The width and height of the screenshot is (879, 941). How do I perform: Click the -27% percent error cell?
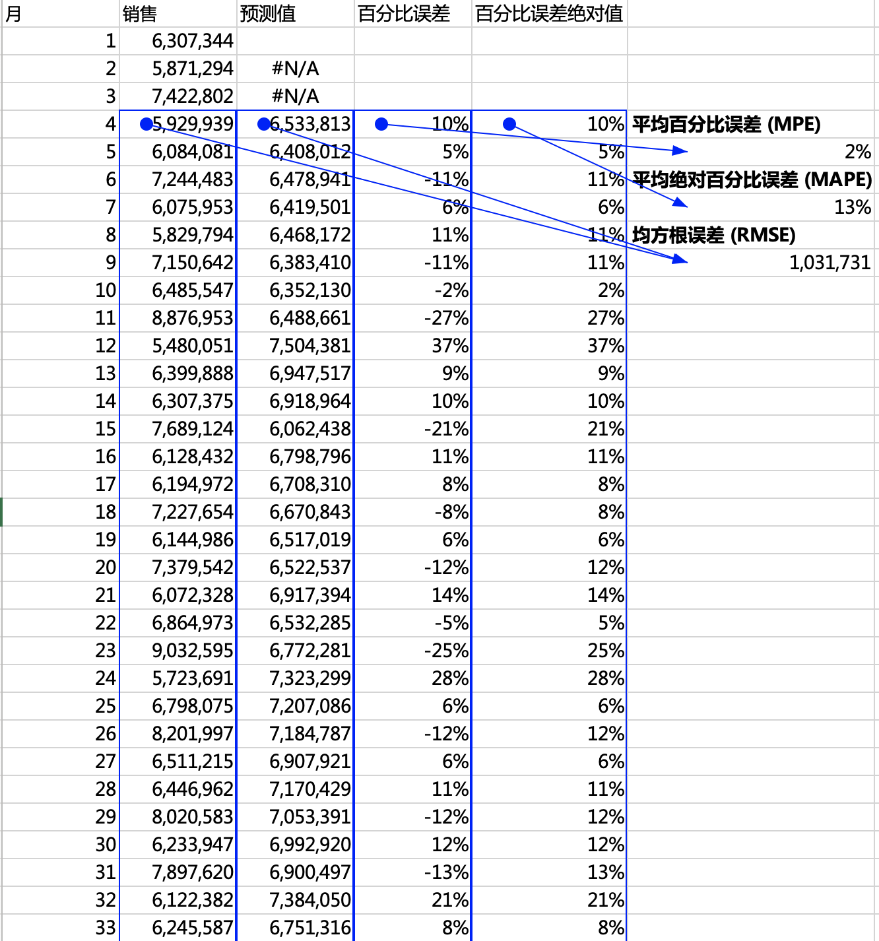pos(412,318)
